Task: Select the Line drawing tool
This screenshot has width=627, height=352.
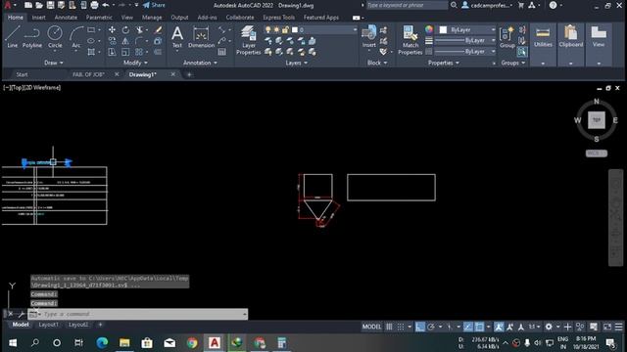Action: (13, 37)
